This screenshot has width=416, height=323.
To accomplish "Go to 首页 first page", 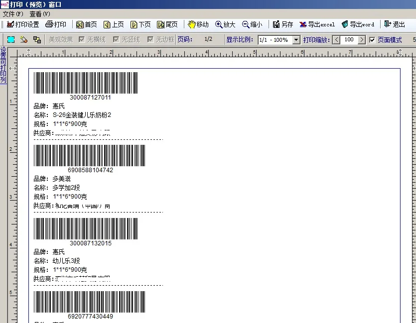I will click(x=87, y=24).
